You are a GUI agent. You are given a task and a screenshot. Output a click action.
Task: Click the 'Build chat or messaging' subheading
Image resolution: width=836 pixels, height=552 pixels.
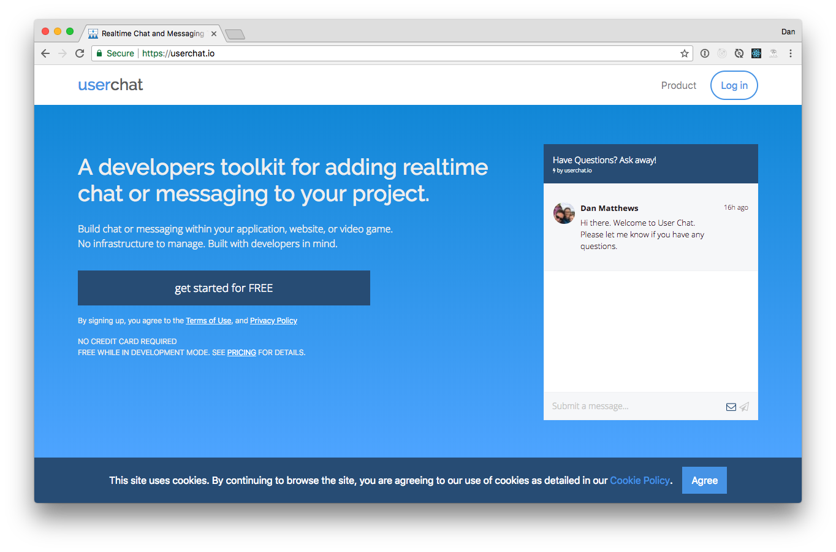235,236
